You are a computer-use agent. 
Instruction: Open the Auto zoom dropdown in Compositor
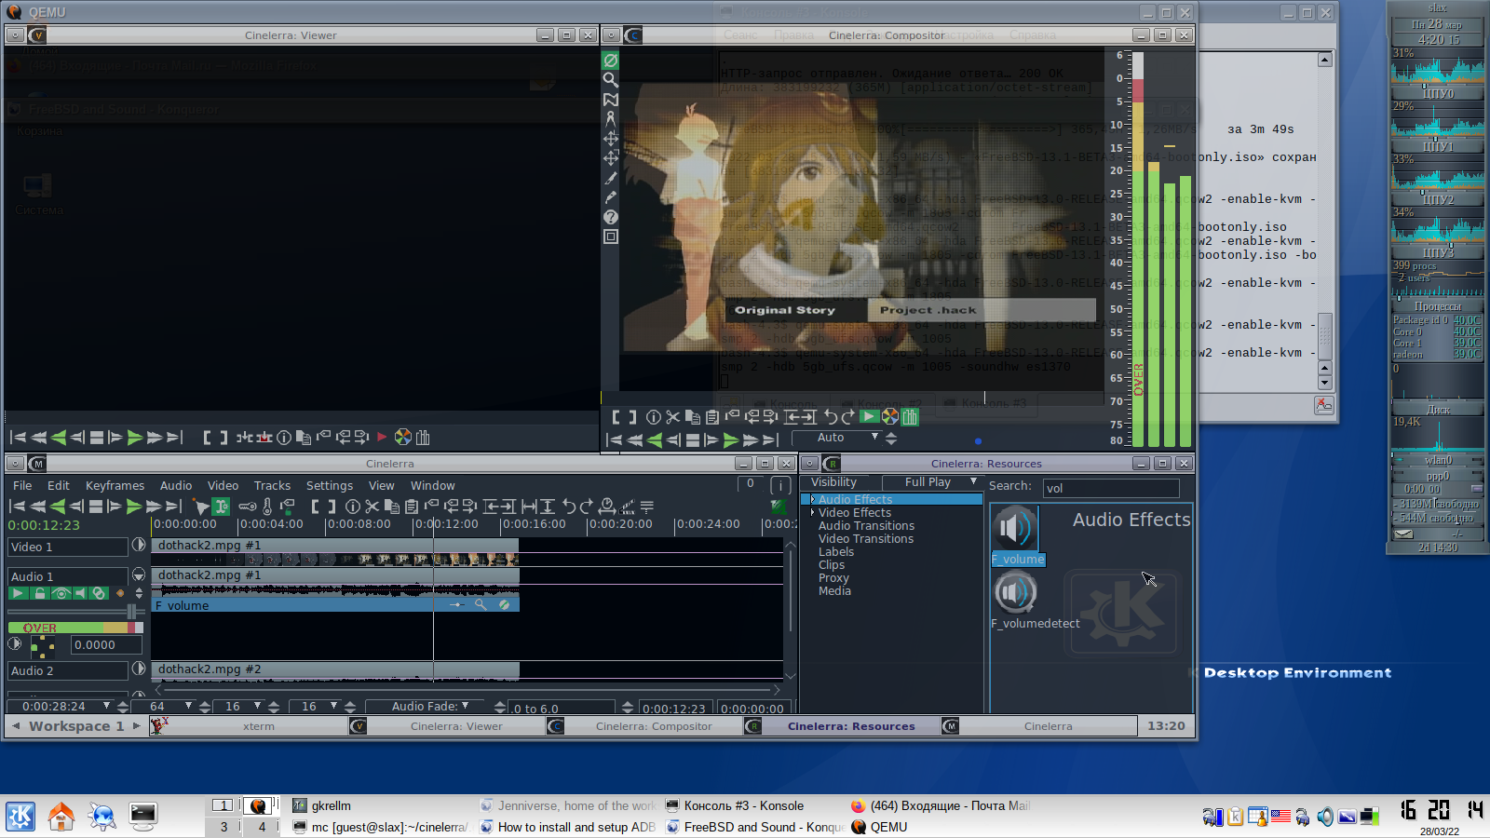[x=836, y=438]
